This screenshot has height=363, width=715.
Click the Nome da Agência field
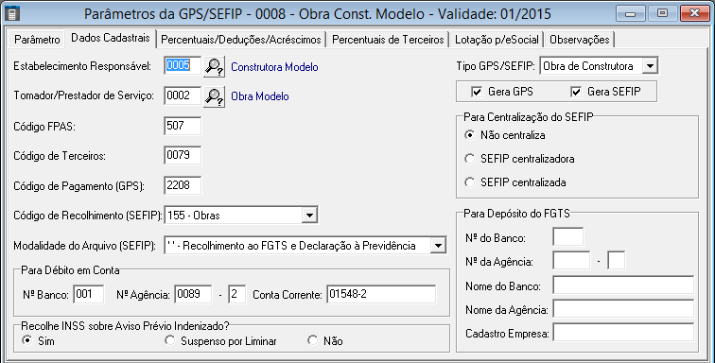click(x=623, y=309)
